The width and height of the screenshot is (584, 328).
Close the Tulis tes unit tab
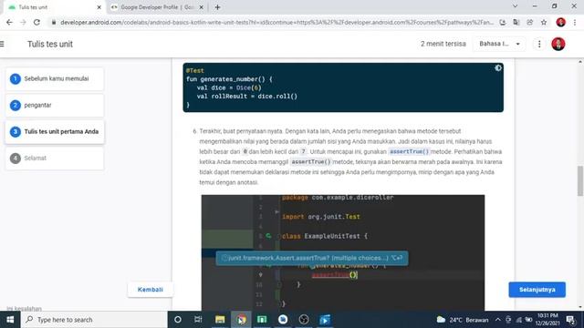99,7
